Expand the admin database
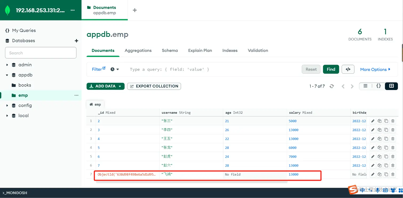Screen dimensions: 403x198 (x=7, y=65)
